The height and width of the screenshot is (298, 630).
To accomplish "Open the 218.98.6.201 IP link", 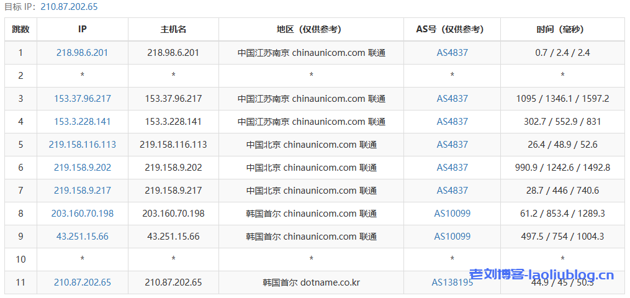I will (x=82, y=53).
